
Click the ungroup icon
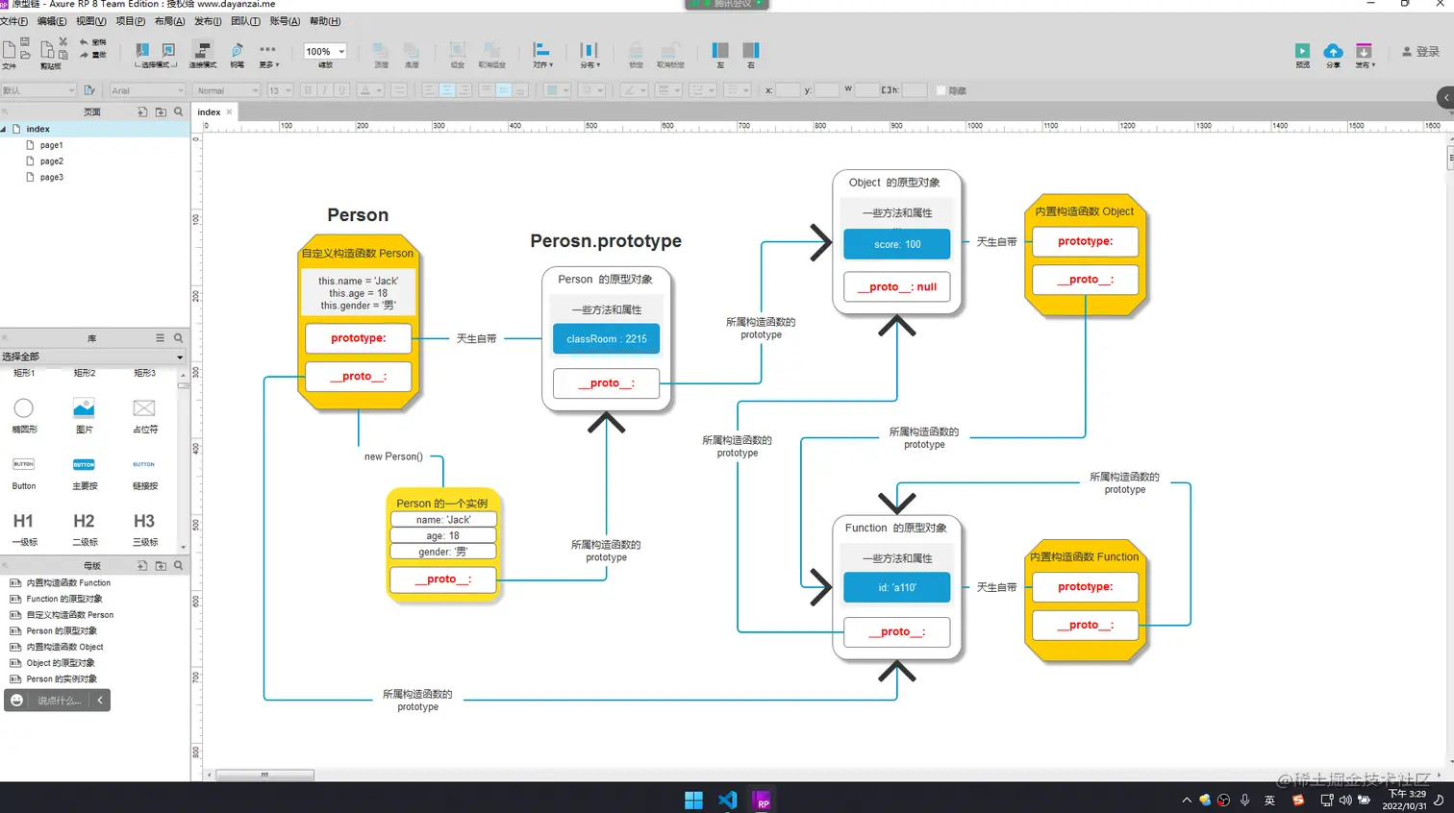[491, 50]
